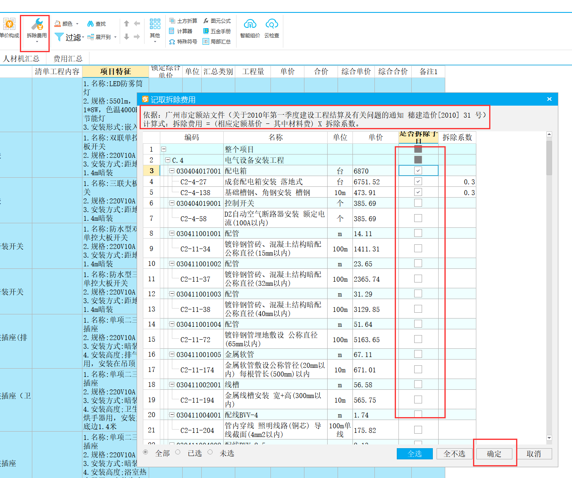Viewport: 572px width, 478px height.
Task: Click the 拆除费用 wrench icon
Action: coord(37,24)
